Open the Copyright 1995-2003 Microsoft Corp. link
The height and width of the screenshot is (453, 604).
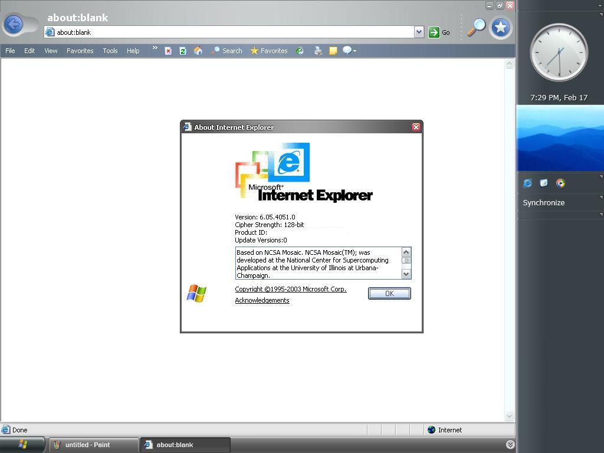(x=291, y=289)
